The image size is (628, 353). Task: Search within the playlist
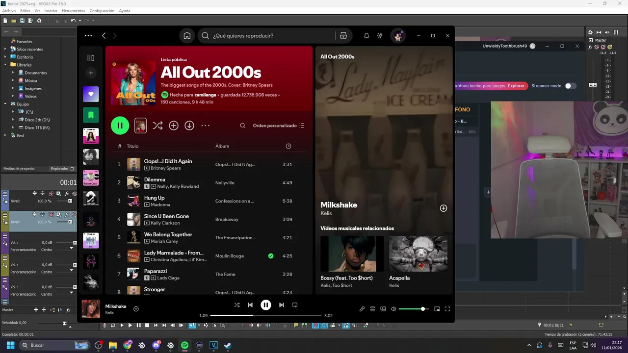[242, 126]
